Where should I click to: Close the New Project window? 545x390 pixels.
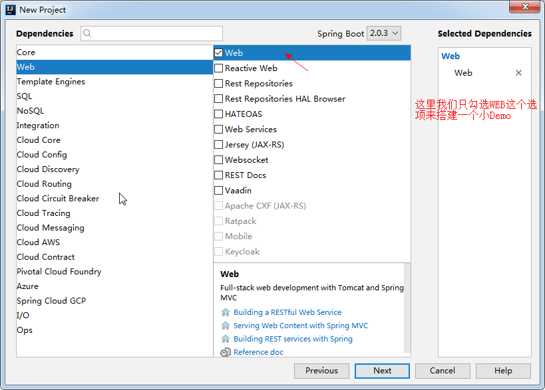(525, 7)
